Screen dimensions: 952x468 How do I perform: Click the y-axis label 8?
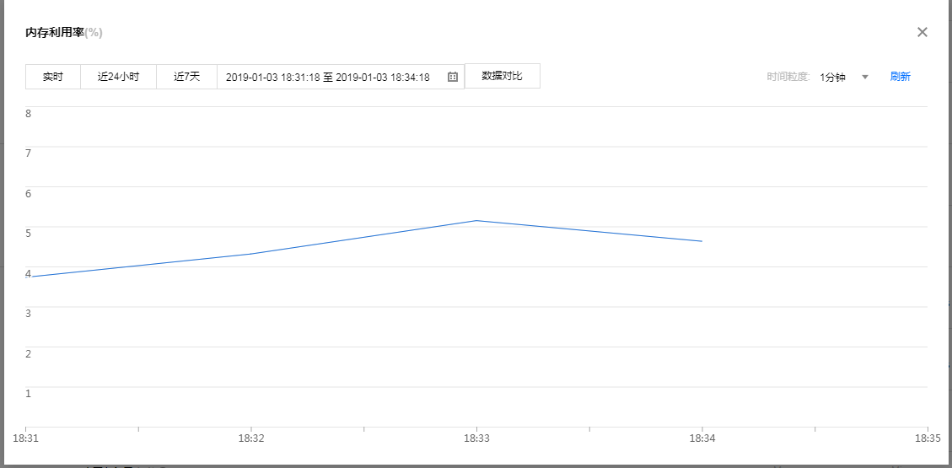pyautogui.click(x=29, y=113)
